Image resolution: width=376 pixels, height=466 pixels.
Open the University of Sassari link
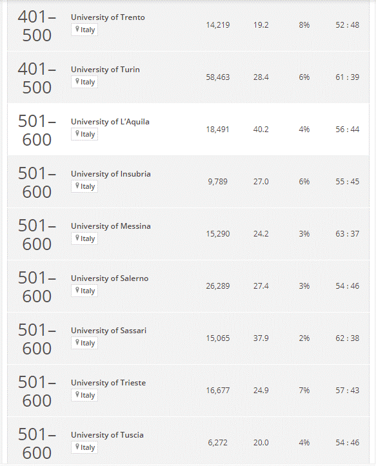click(x=108, y=331)
